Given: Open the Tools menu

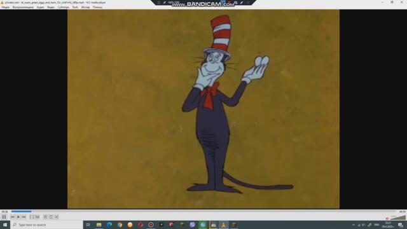Looking at the screenshot, I should (75, 7).
